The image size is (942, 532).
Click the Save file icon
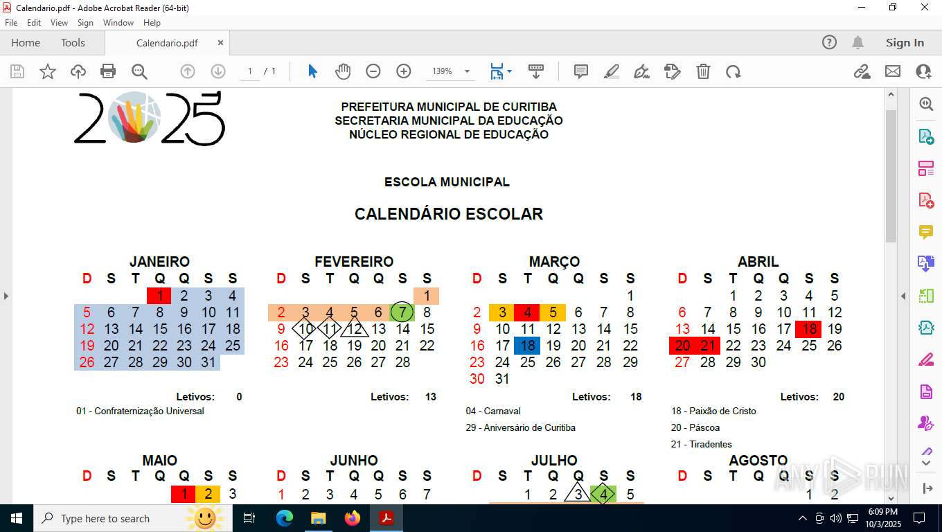17,71
